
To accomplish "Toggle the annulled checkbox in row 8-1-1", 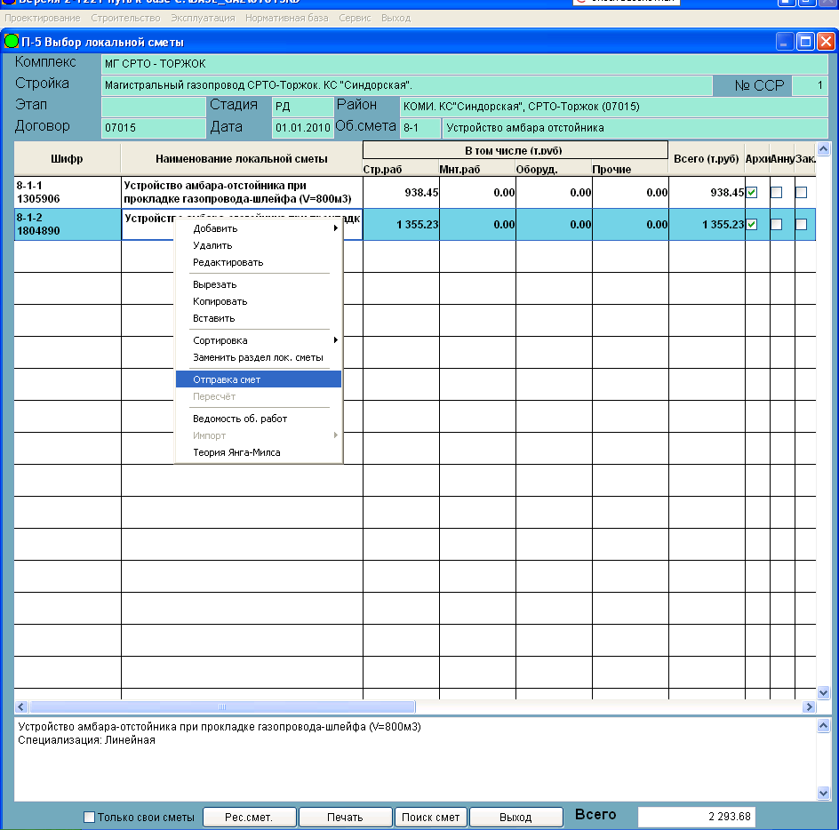I will [x=777, y=193].
